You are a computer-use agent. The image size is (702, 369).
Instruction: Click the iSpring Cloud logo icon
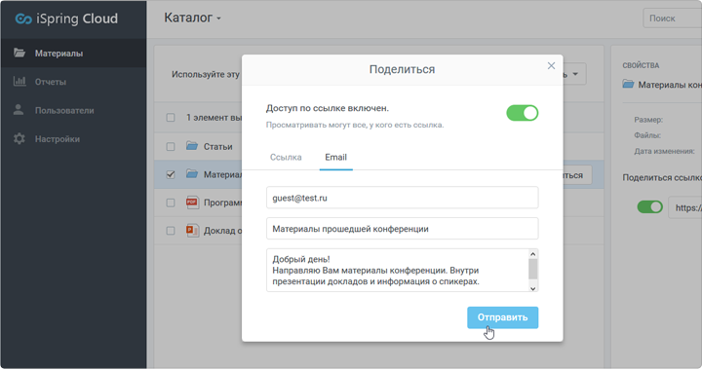23,18
